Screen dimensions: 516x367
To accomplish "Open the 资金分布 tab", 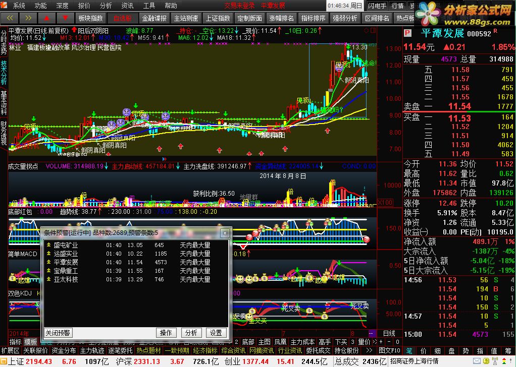I will 64,350.
